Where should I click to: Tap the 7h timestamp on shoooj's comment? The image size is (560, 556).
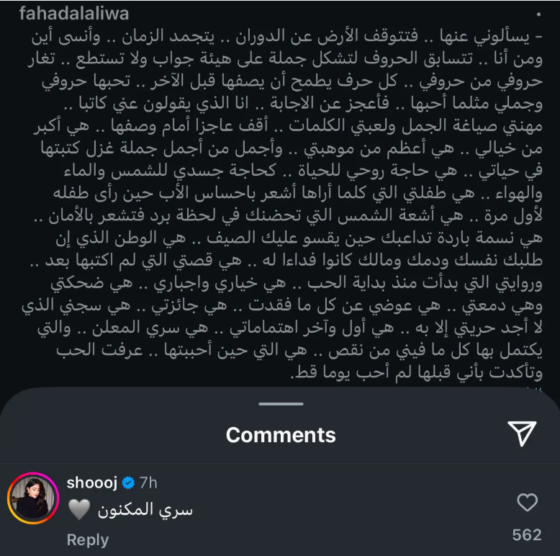tap(148, 483)
